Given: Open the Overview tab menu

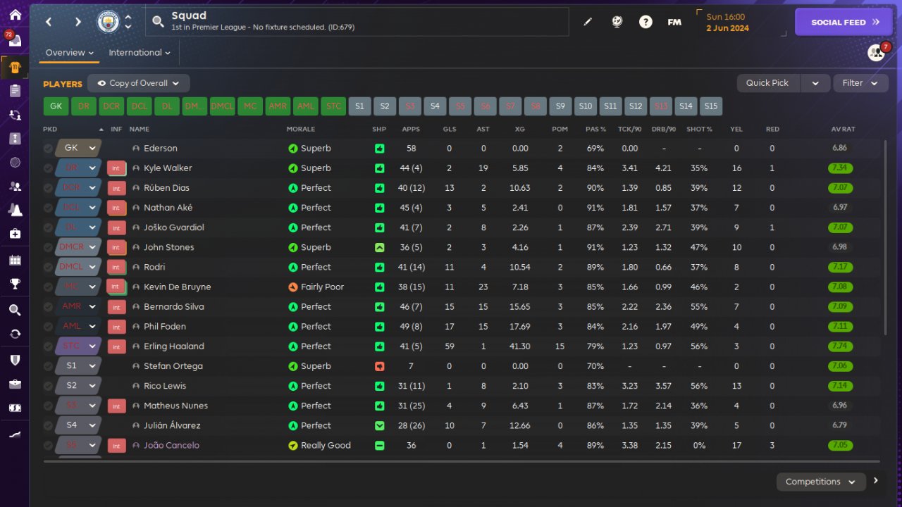Looking at the screenshot, I should pos(70,53).
